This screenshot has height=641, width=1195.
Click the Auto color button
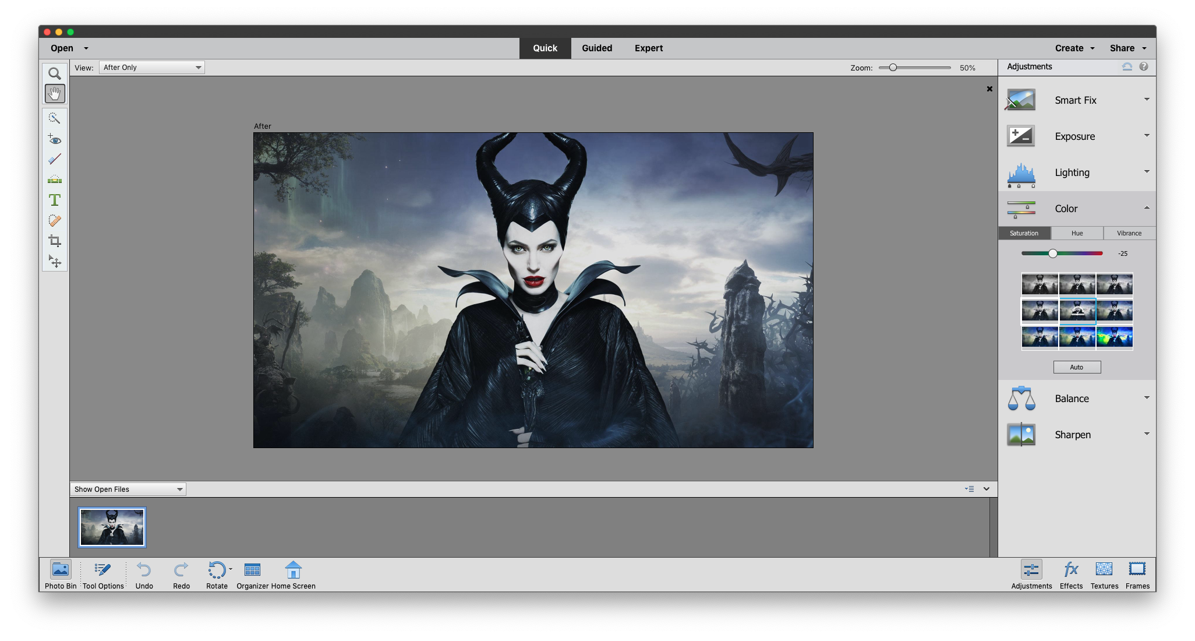pyautogui.click(x=1076, y=367)
